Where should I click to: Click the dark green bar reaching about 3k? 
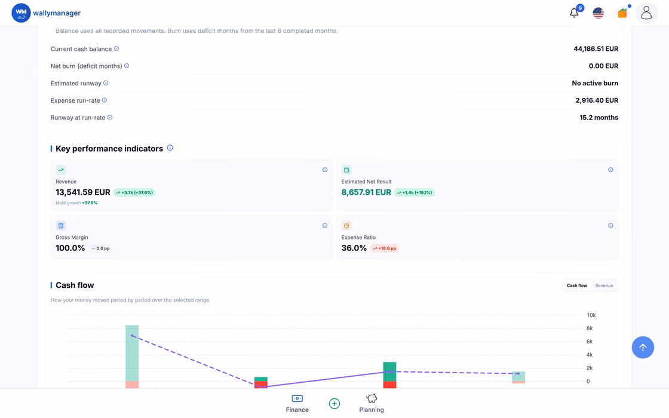pos(389,371)
